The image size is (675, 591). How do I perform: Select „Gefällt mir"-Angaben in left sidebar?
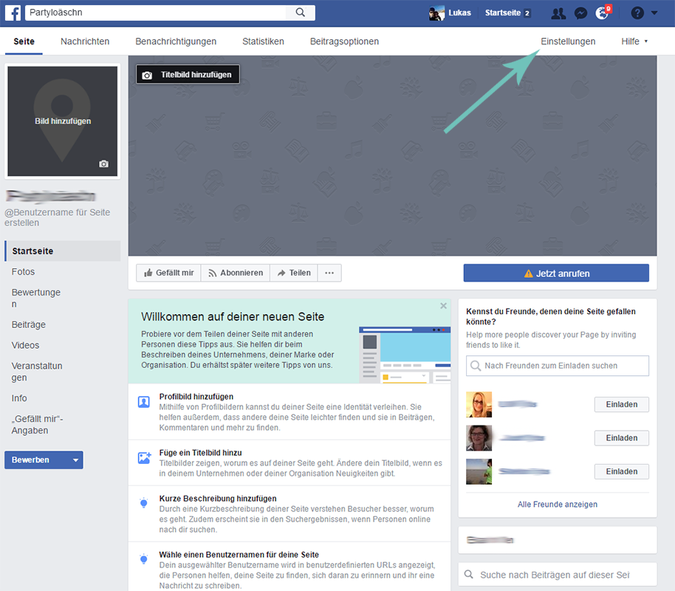point(38,425)
